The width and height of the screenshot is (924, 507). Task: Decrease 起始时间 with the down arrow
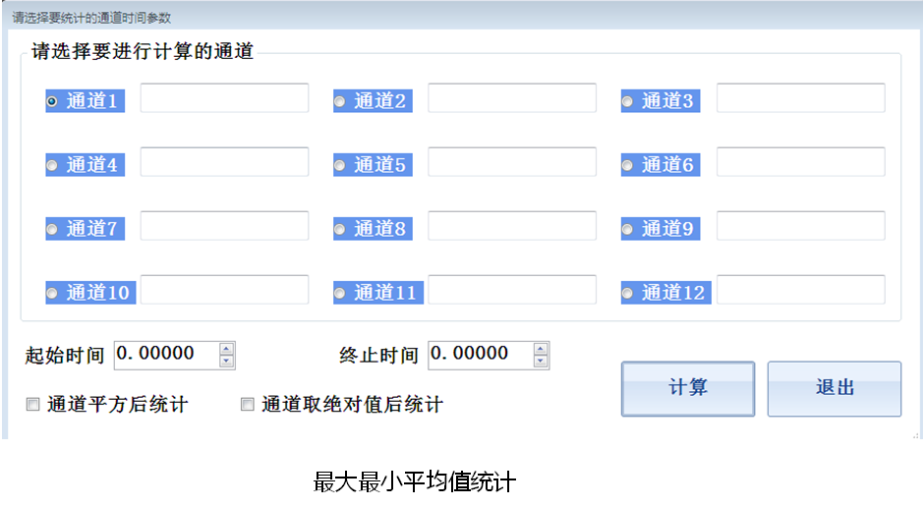point(227,361)
